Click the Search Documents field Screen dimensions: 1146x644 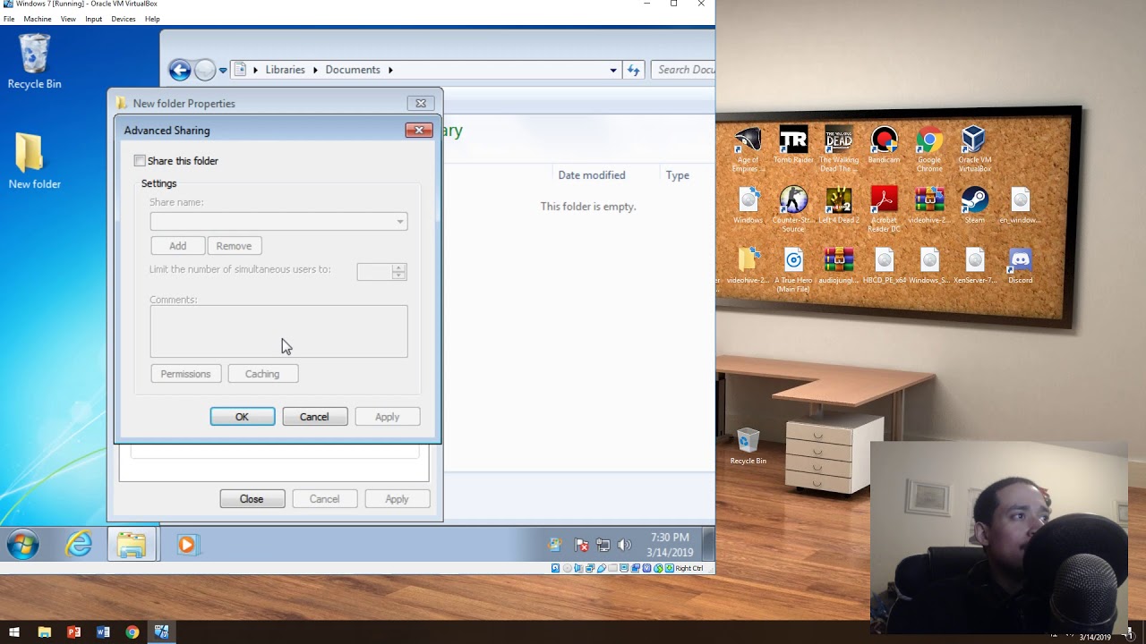coord(684,70)
